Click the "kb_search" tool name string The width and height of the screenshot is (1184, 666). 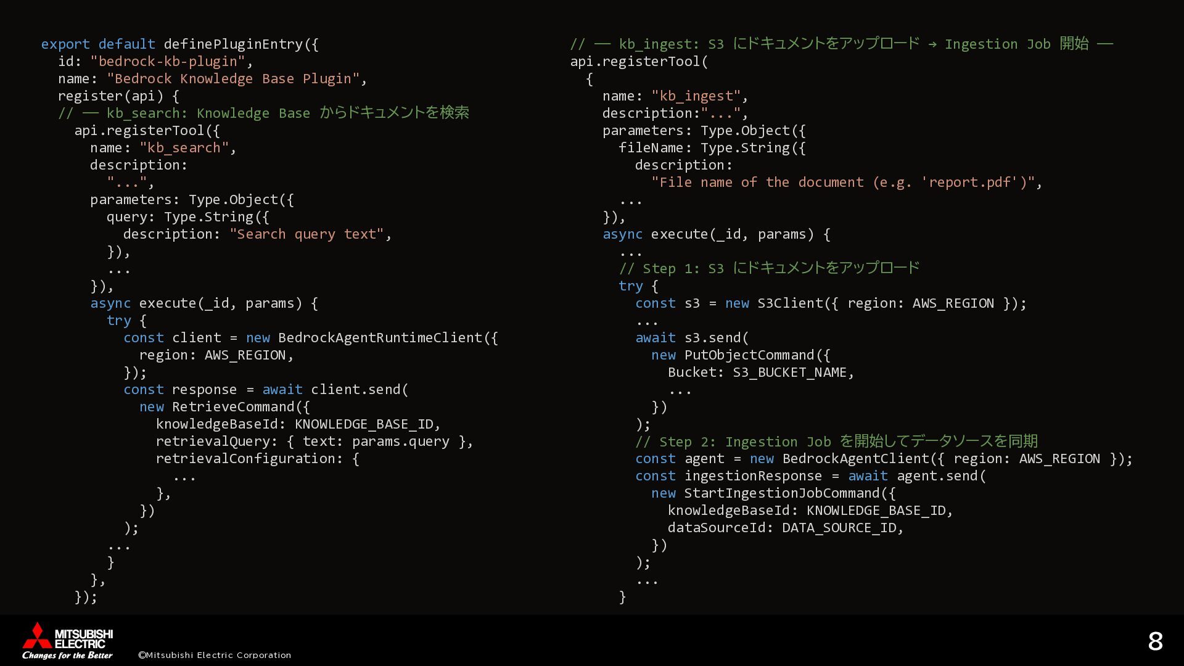[184, 148]
